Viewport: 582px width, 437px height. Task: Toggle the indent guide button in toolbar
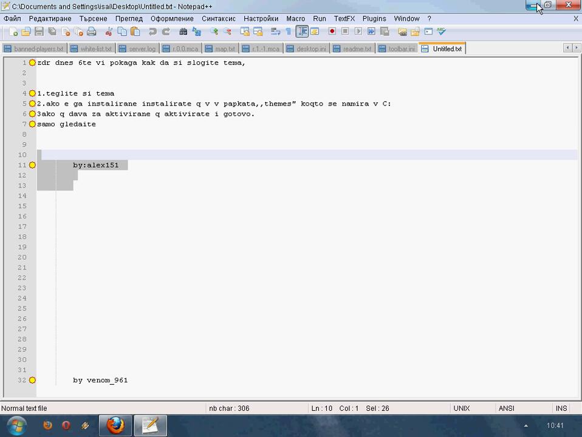click(x=302, y=32)
